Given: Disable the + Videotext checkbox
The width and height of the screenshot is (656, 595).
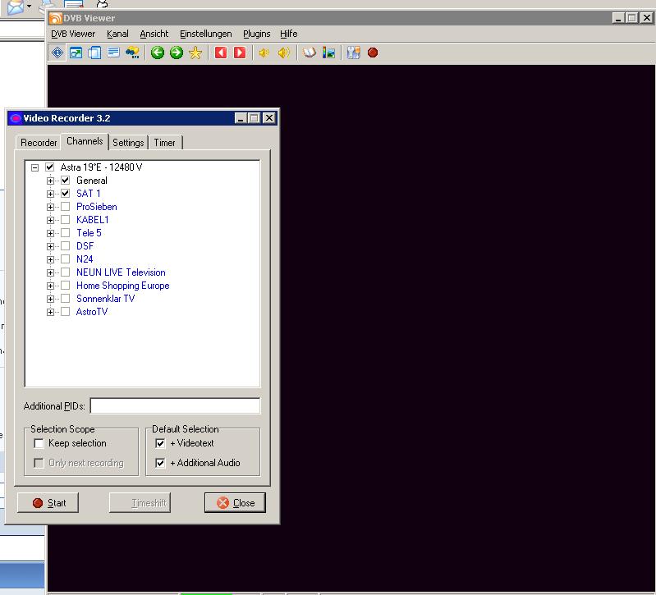Looking at the screenshot, I should (160, 443).
